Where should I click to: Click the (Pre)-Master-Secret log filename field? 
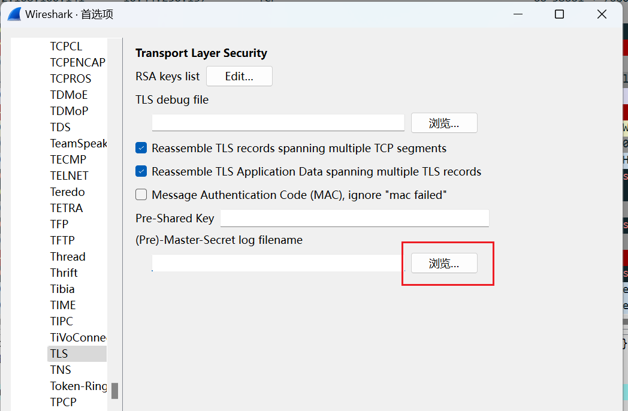coord(278,263)
